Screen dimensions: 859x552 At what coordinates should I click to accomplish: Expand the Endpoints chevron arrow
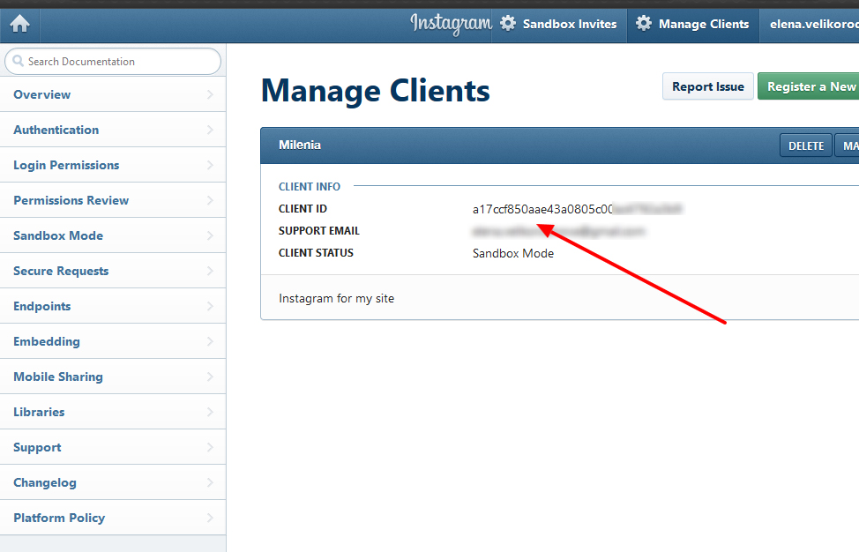(210, 306)
